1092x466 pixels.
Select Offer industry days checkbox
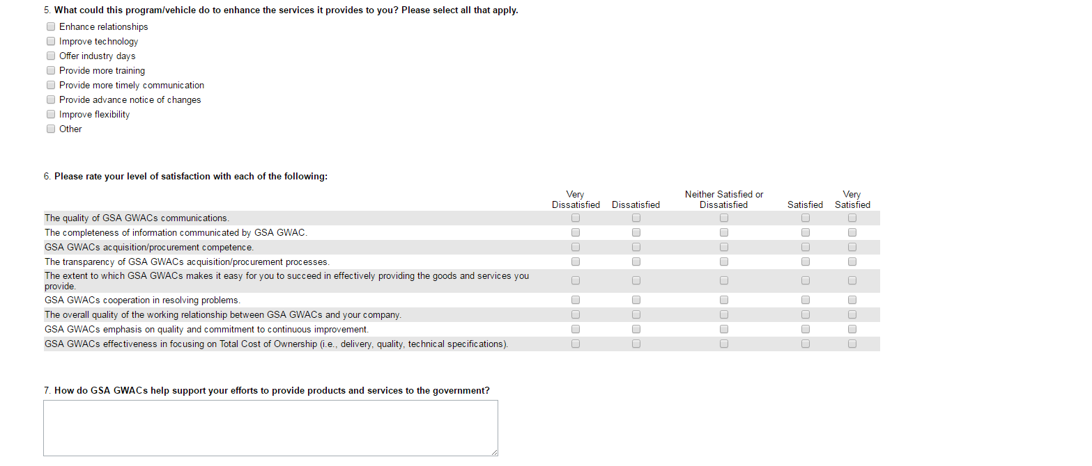click(x=51, y=56)
